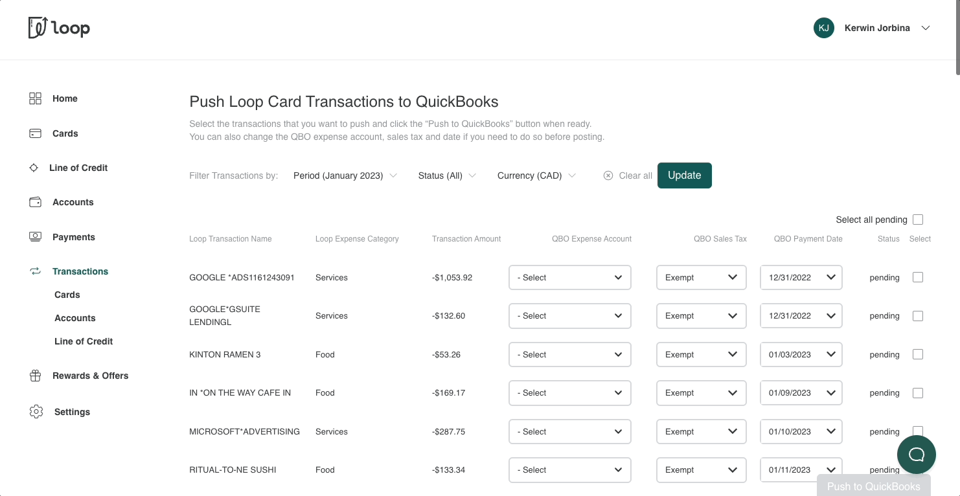The image size is (960, 496).
Task: Open sales tax dropdown for GOOGLE*GSUITE LENDINGL
Action: coord(702,316)
